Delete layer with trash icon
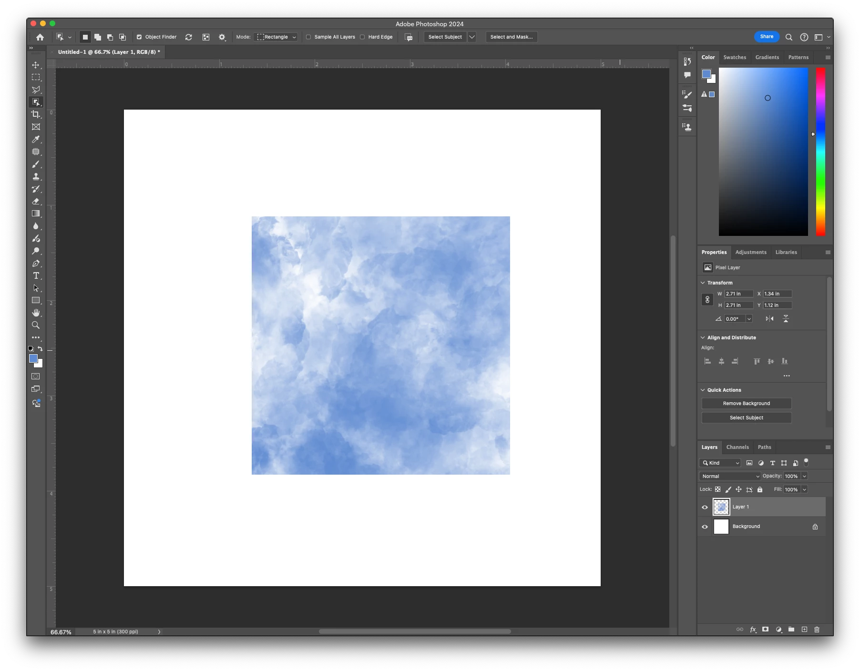 pos(817,630)
